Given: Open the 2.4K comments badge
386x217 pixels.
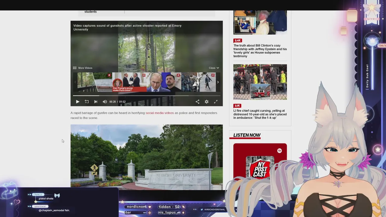Looking at the screenshot, I should (x=238, y=40).
